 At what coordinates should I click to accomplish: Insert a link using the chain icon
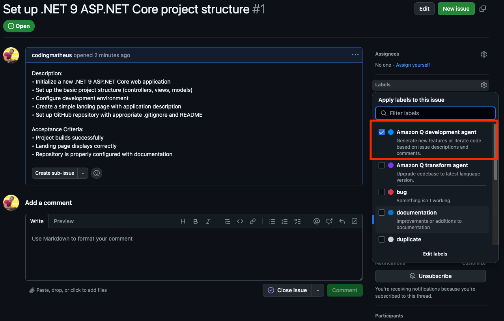[x=253, y=221]
